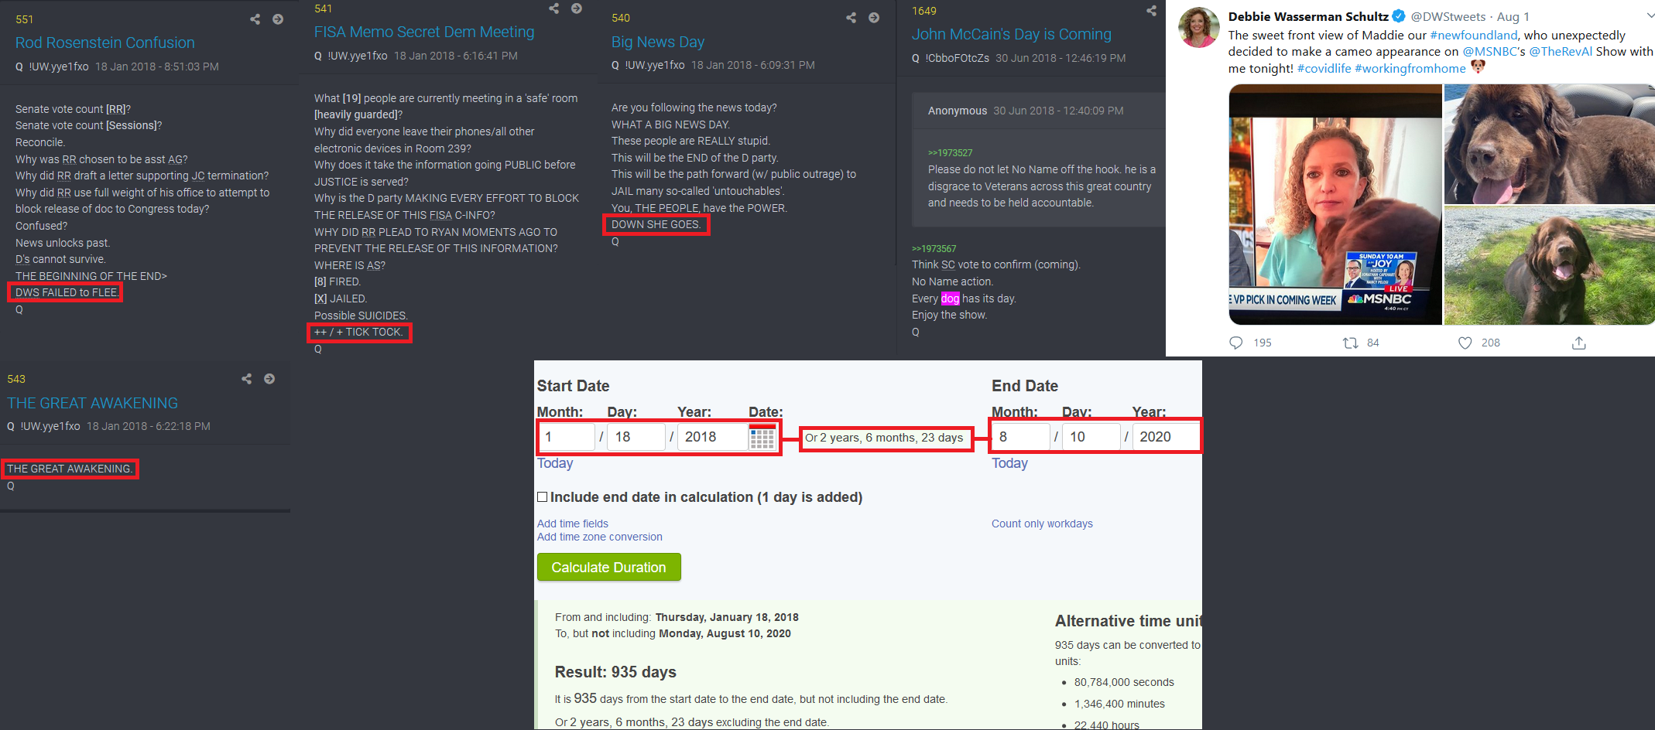
Task: Click the #newfoundland hashtag in tweet
Action: (1474, 36)
